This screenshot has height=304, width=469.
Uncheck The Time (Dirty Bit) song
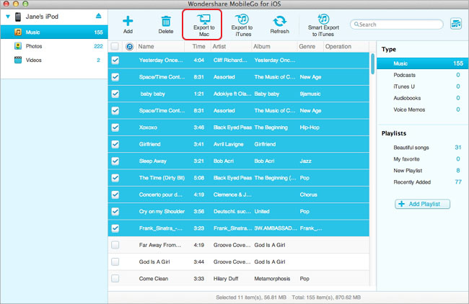tap(115, 178)
